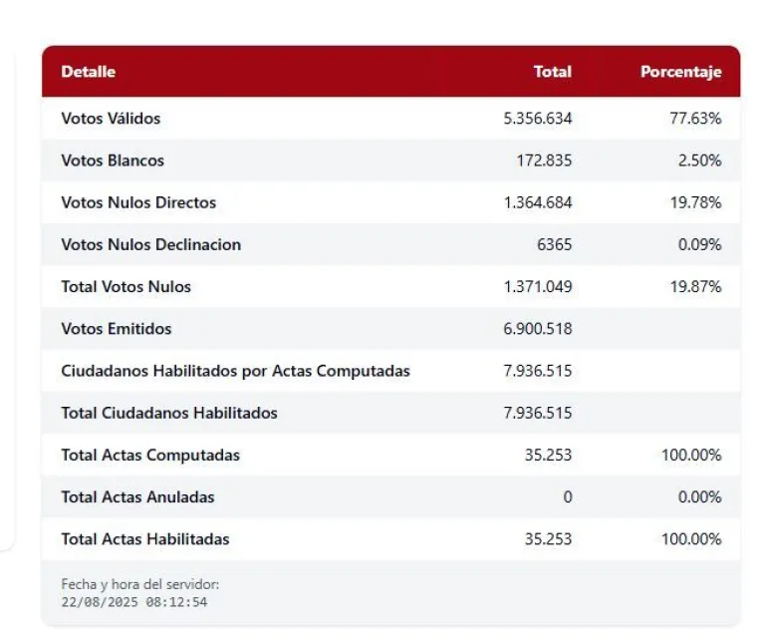Select the Votos Válidos row label
765x644 pixels.
pyautogui.click(x=111, y=119)
